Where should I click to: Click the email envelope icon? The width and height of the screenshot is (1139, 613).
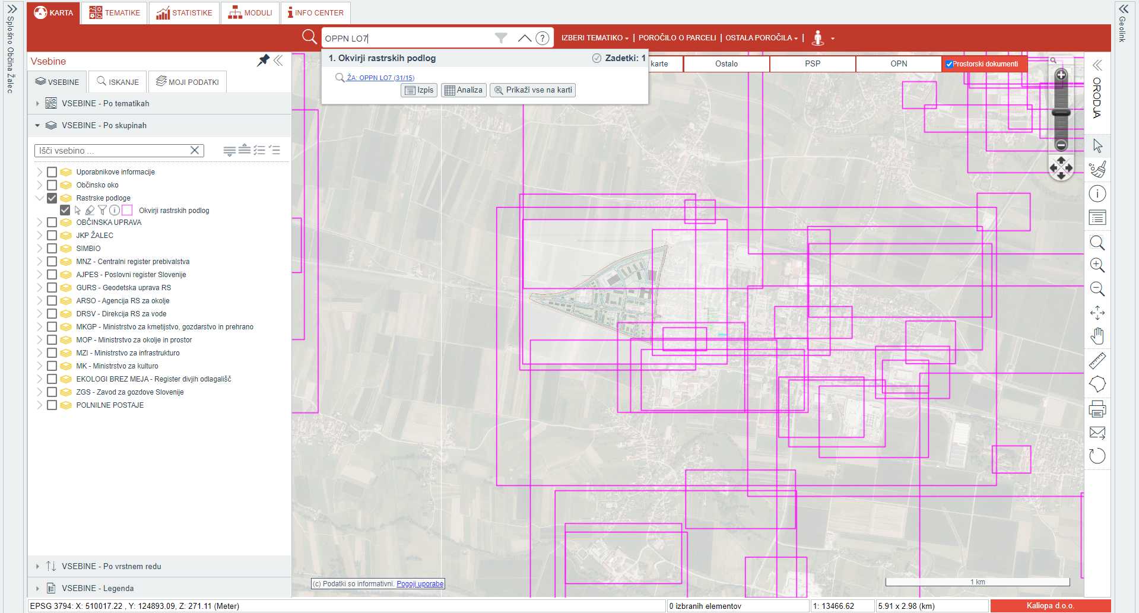point(1097,433)
